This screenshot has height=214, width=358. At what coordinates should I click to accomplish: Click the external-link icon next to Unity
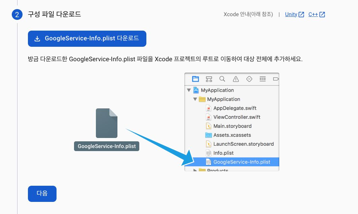(301, 14)
